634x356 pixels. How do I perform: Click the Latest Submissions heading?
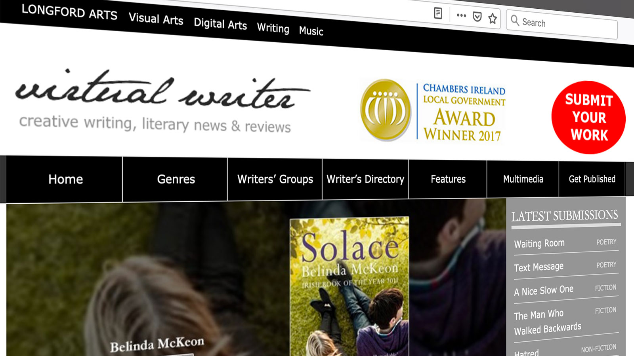point(564,216)
